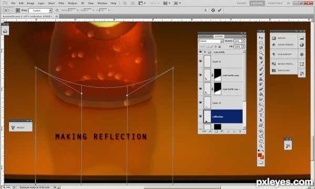
Task: Toggle Quick Mask mode icon
Action: click(261, 162)
